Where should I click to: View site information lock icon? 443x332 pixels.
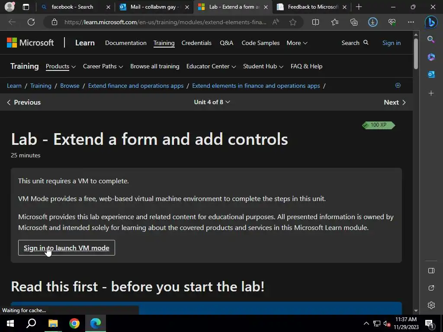click(x=55, y=22)
